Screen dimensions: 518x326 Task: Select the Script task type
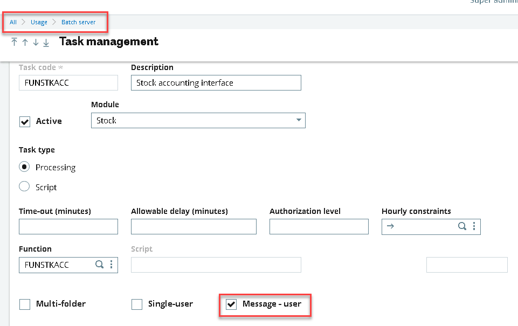point(24,186)
